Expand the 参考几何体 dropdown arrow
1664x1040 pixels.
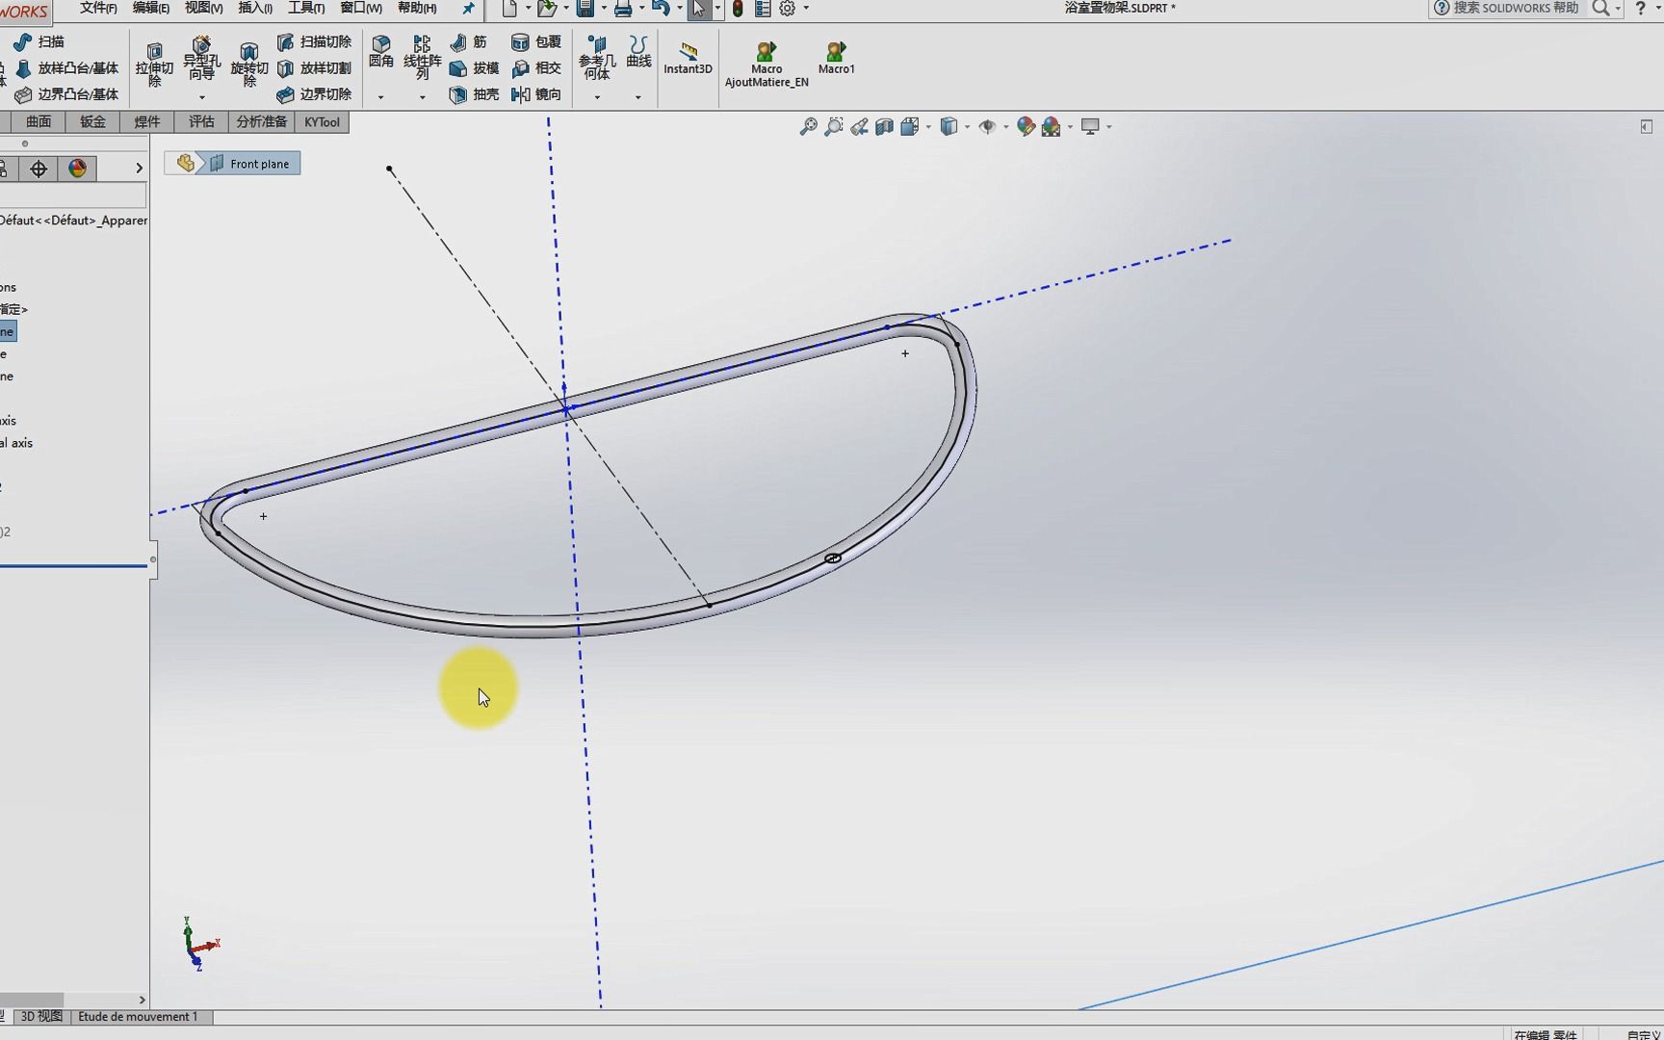pos(597,96)
